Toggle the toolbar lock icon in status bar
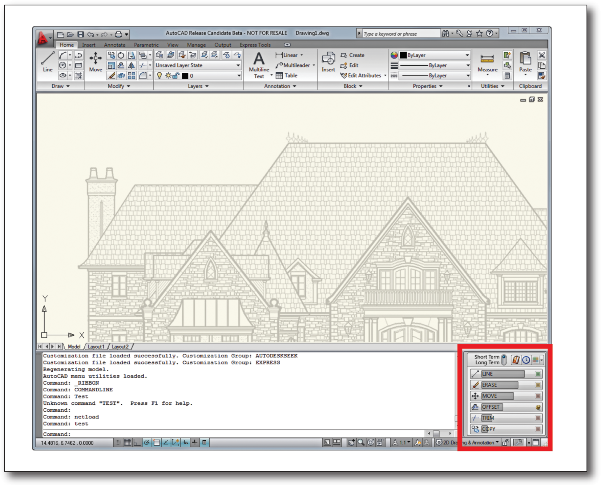This screenshot has width=601, height=485. [x=505, y=443]
